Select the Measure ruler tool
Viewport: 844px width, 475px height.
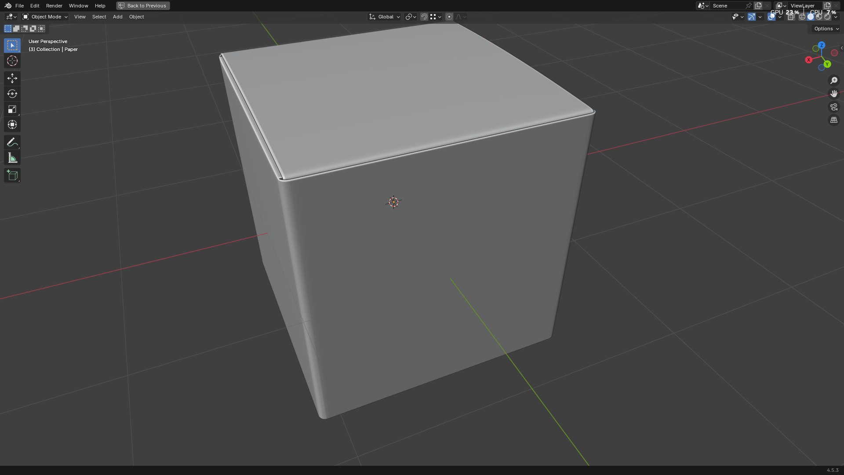point(12,158)
